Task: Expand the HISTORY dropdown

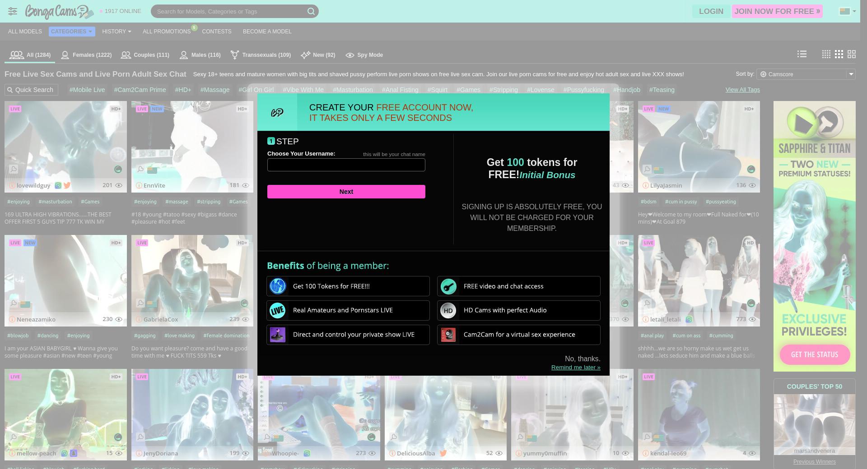Action: [117, 32]
